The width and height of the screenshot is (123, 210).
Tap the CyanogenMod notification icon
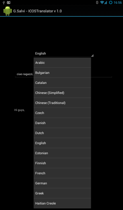click(8, 3)
